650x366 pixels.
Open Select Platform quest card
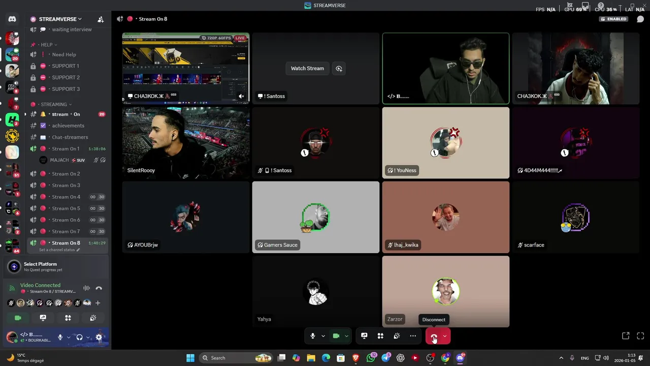point(56,266)
